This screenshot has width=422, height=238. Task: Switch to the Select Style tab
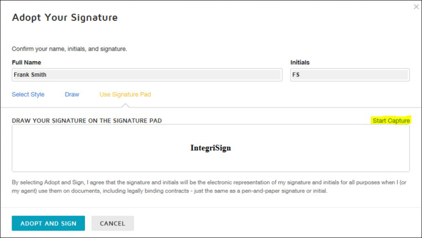[28, 94]
